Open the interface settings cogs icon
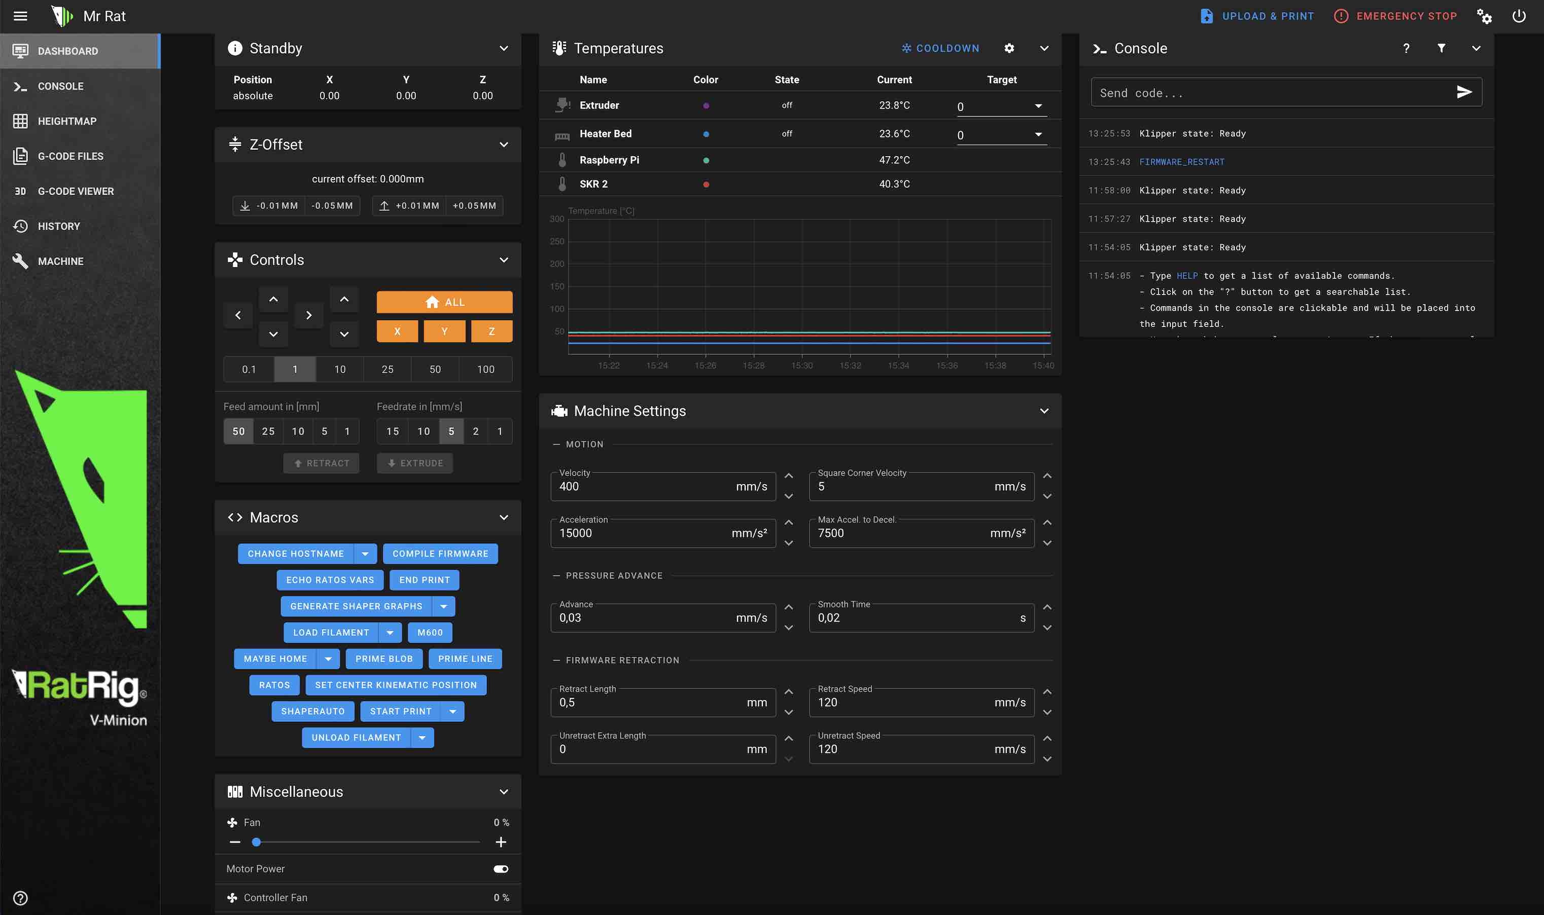Viewport: 1544px width, 915px height. pos(1484,17)
